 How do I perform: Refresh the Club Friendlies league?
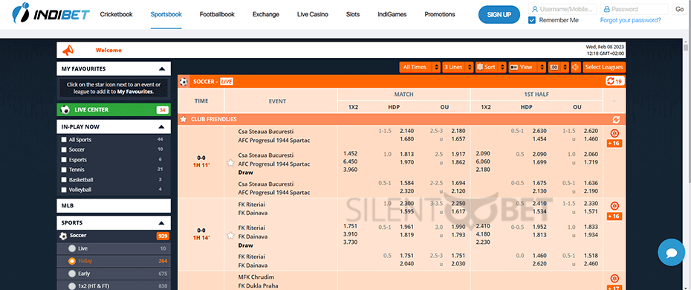tap(616, 120)
